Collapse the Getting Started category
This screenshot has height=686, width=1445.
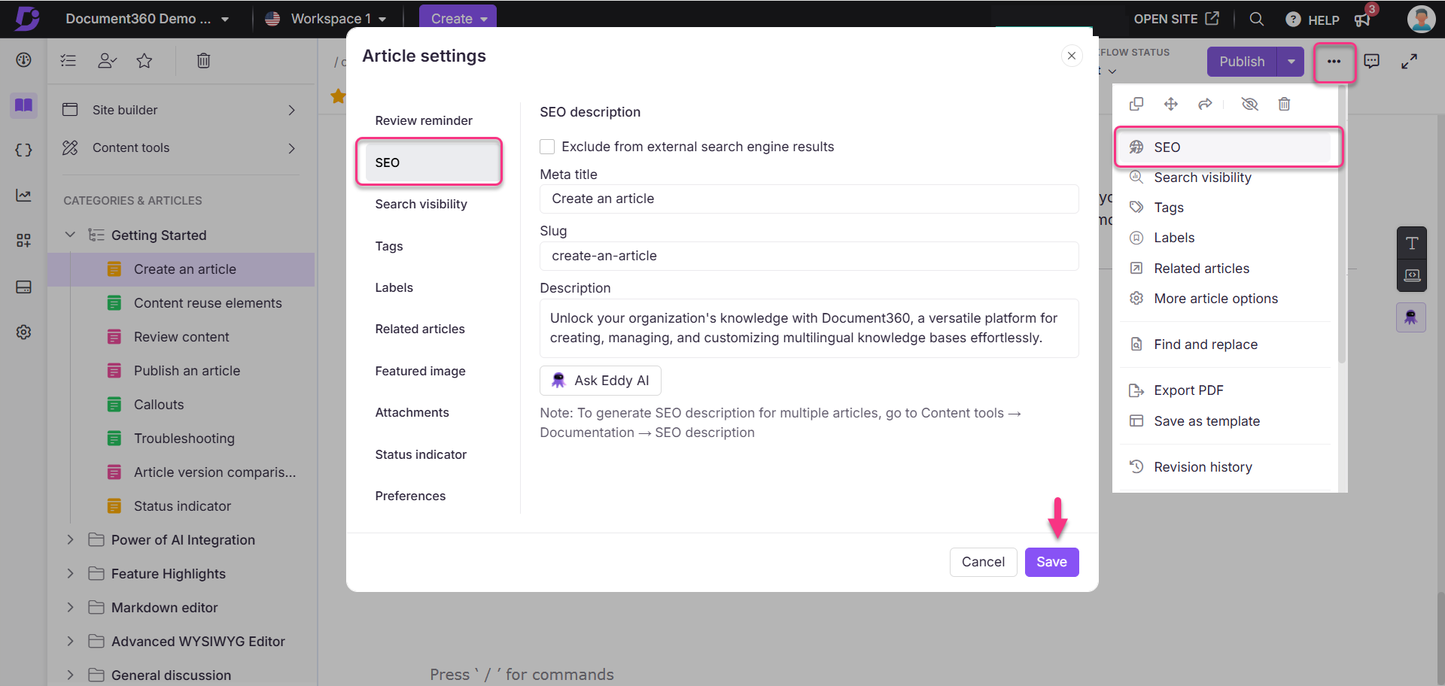click(70, 235)
